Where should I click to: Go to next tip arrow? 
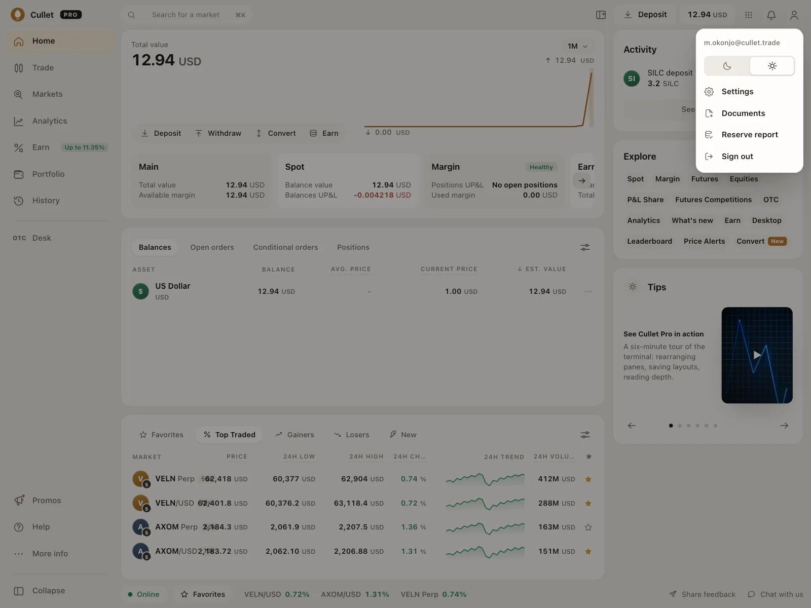tap(784, 426)
